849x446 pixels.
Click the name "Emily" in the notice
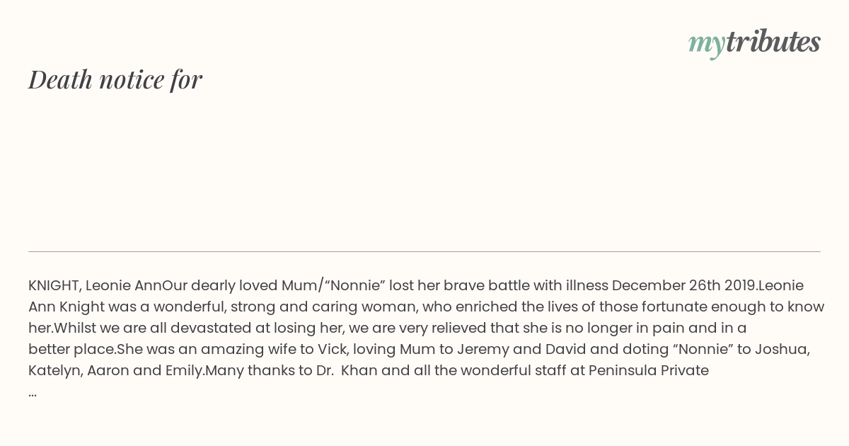tap(184, 371)
